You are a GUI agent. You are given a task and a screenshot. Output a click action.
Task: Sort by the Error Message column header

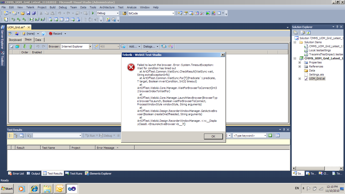[x=115, y=148]
